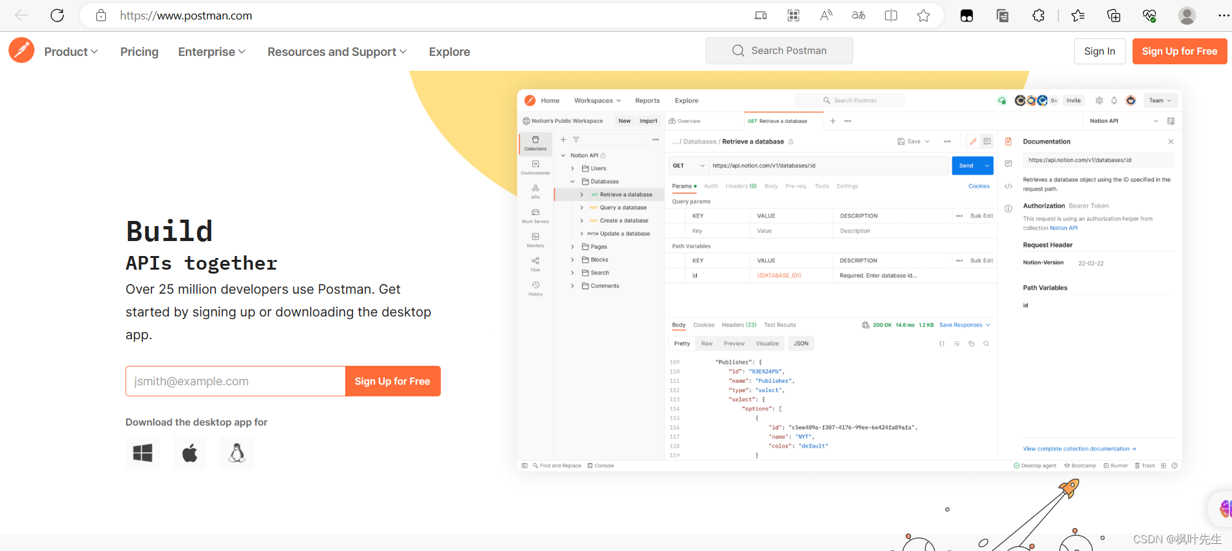Add page to favorites star icon
The width and height of the screenshot is (1232, 551).
pos(923,16)
